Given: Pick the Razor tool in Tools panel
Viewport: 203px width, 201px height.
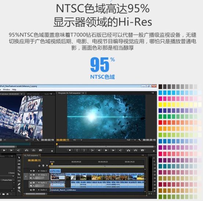Looking at the screenshot, I should pos(19,174).
